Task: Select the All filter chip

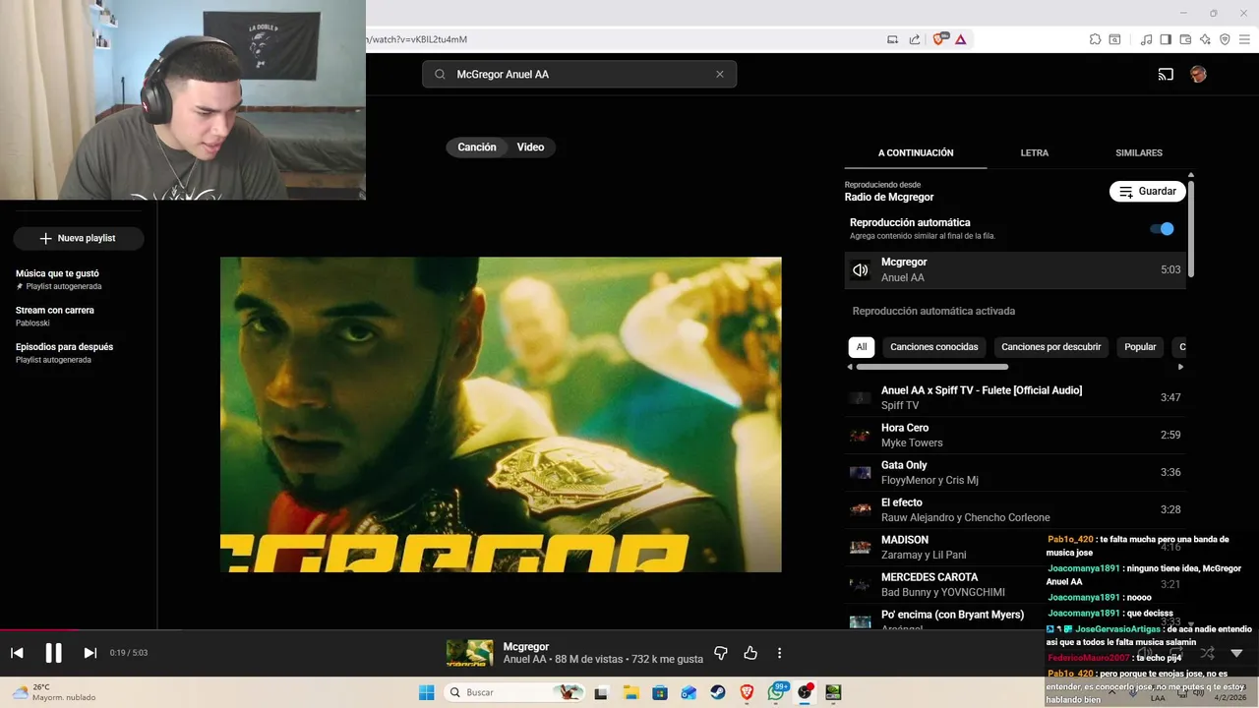Action: pos(862,347)
